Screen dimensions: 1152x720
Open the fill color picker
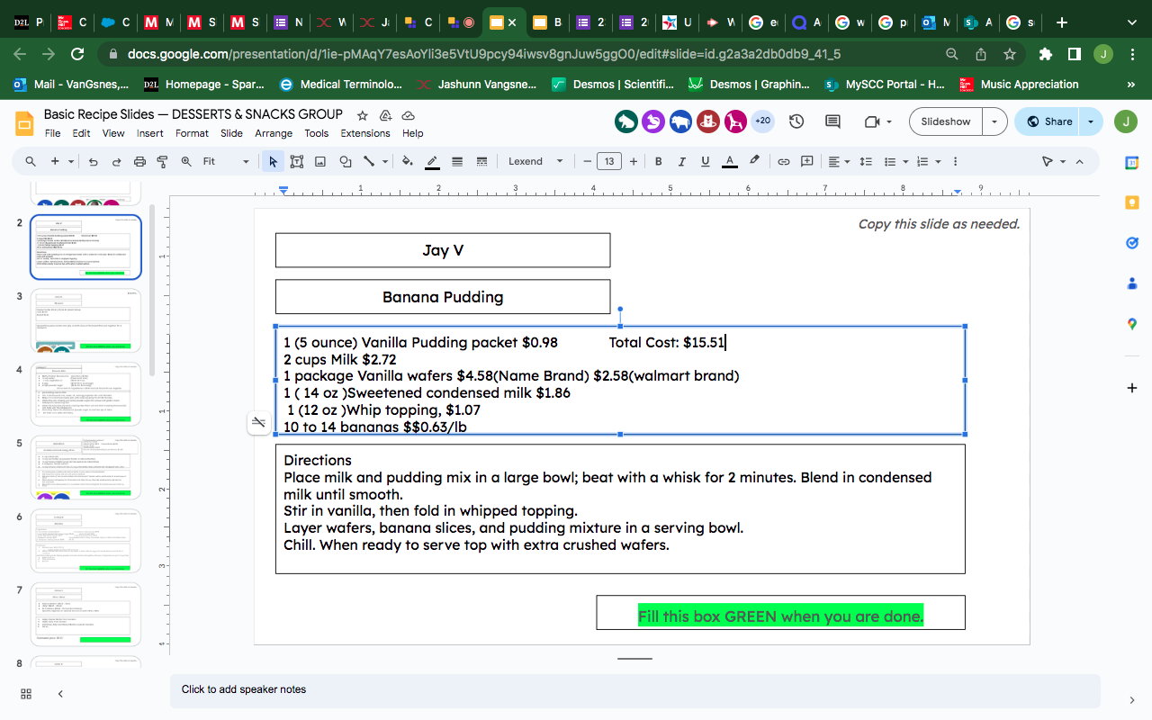pyautogui.click(x=408, y=161)
